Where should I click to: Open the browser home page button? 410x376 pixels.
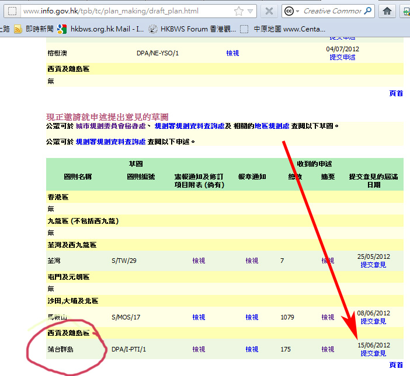click(x=387, y=11)
